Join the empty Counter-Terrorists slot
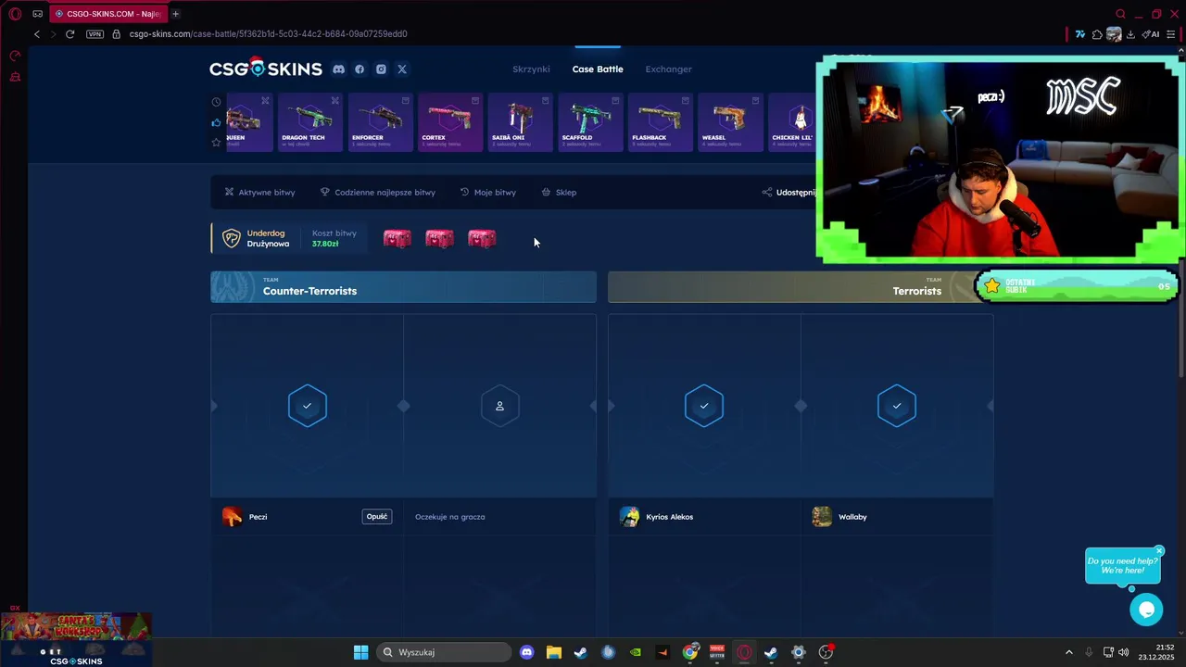This screenshot has height=667, width=1186. 499,406
